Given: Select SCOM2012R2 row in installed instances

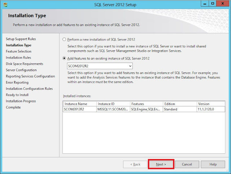Looking at the screenshot, I should point(144,109).
